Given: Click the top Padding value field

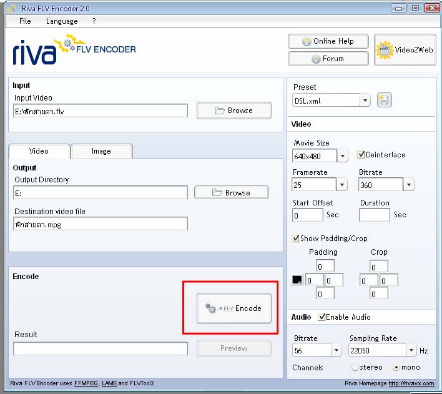Looking at the screenshot, I should [325, 266].
